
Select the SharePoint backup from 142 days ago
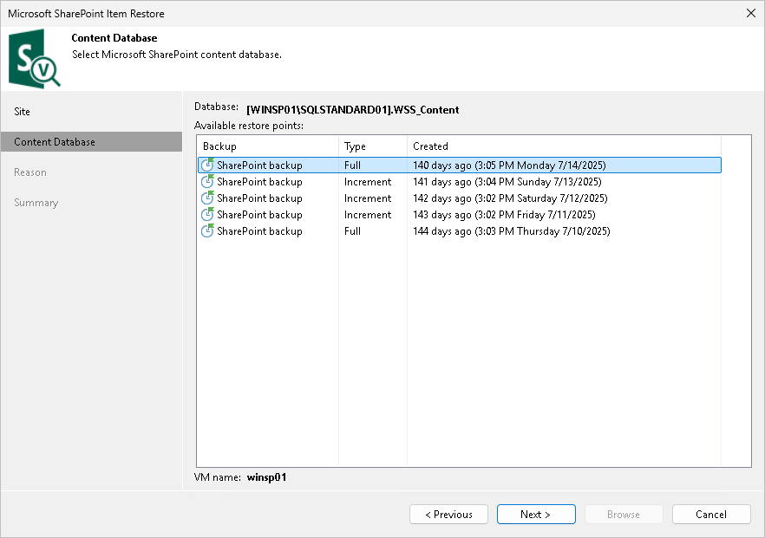coord(460,198)
